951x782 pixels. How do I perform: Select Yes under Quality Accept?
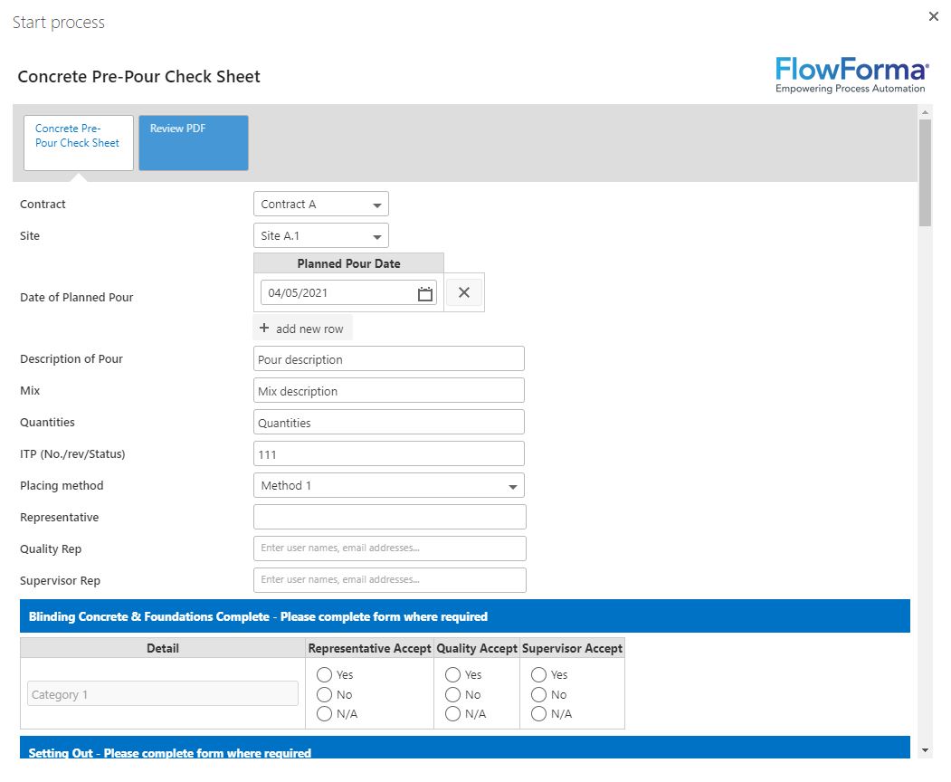click(453, 674)
